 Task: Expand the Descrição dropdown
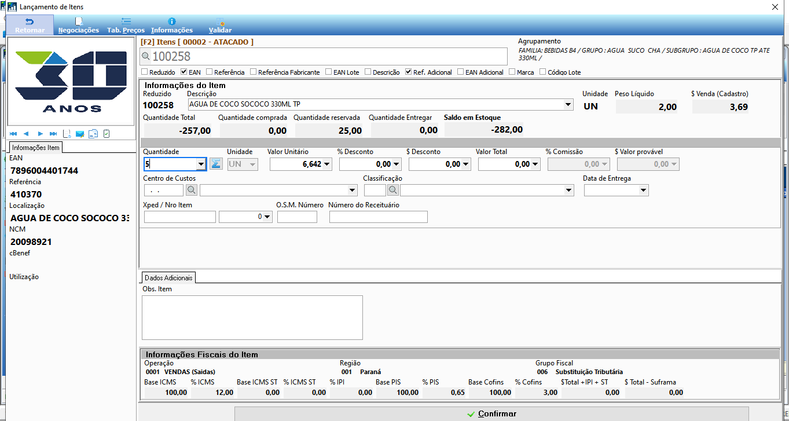tap(568, 105)
